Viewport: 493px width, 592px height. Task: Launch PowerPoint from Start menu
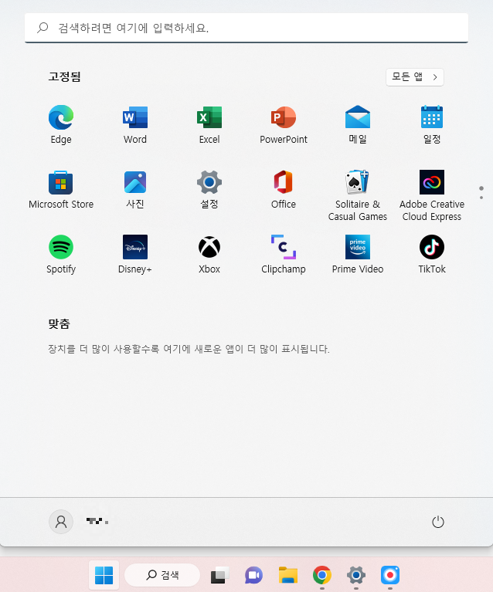click(x=283, y=125)
